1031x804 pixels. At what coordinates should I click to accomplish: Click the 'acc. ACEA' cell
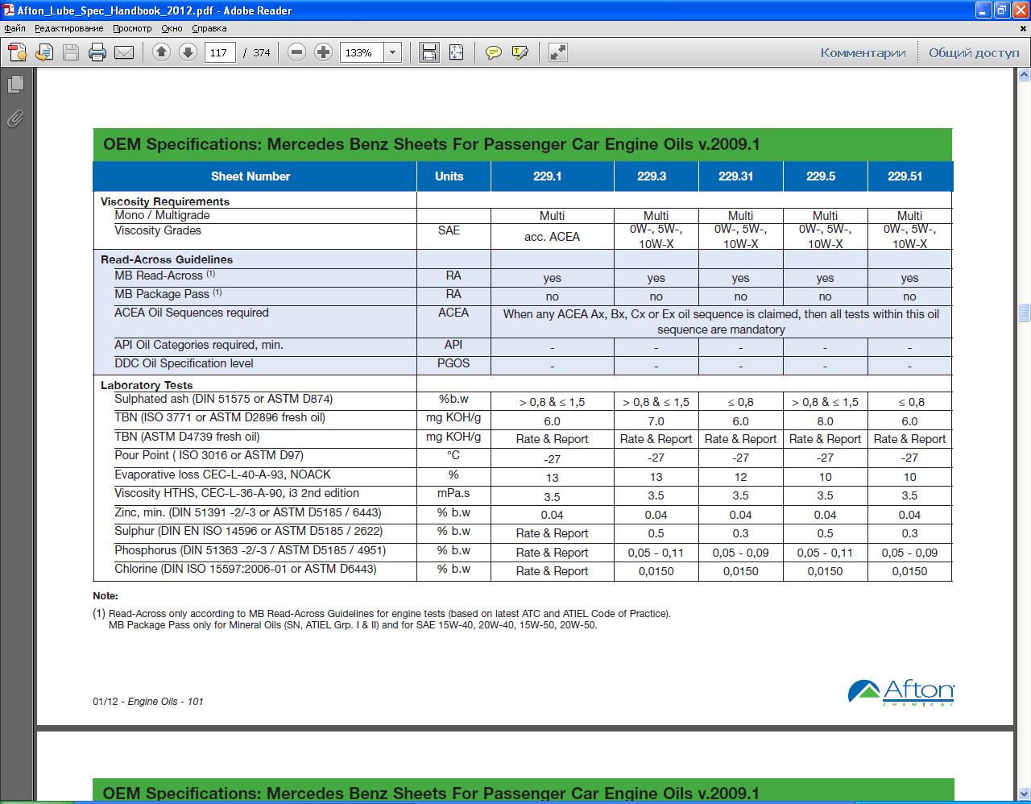pos(552,237)
